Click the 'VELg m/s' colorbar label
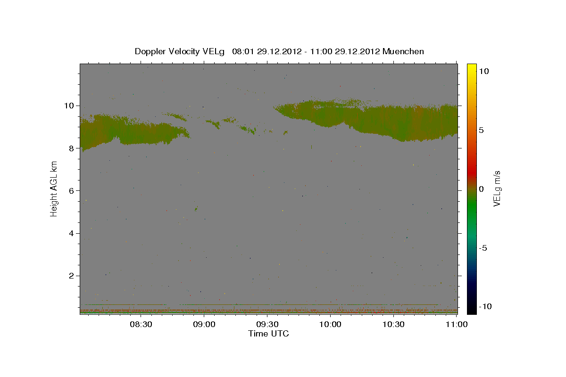Screen dimensions: 566x377 (497, 188)
